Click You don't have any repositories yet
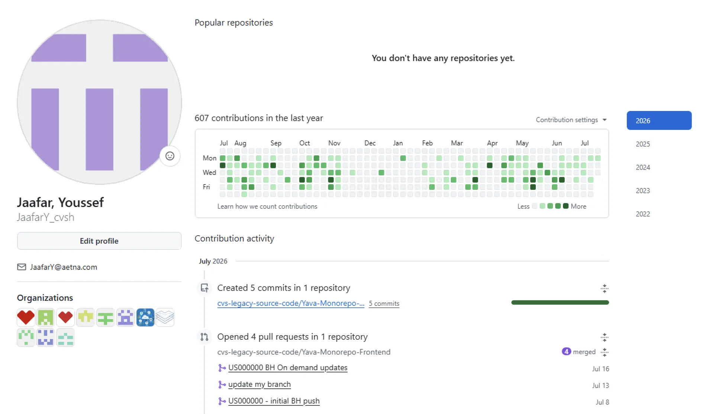The image size is (714, 414). (x=443, y=58)
